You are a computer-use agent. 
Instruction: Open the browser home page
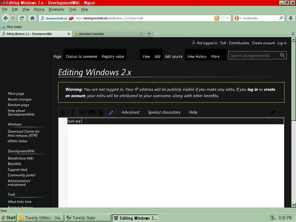32,18
